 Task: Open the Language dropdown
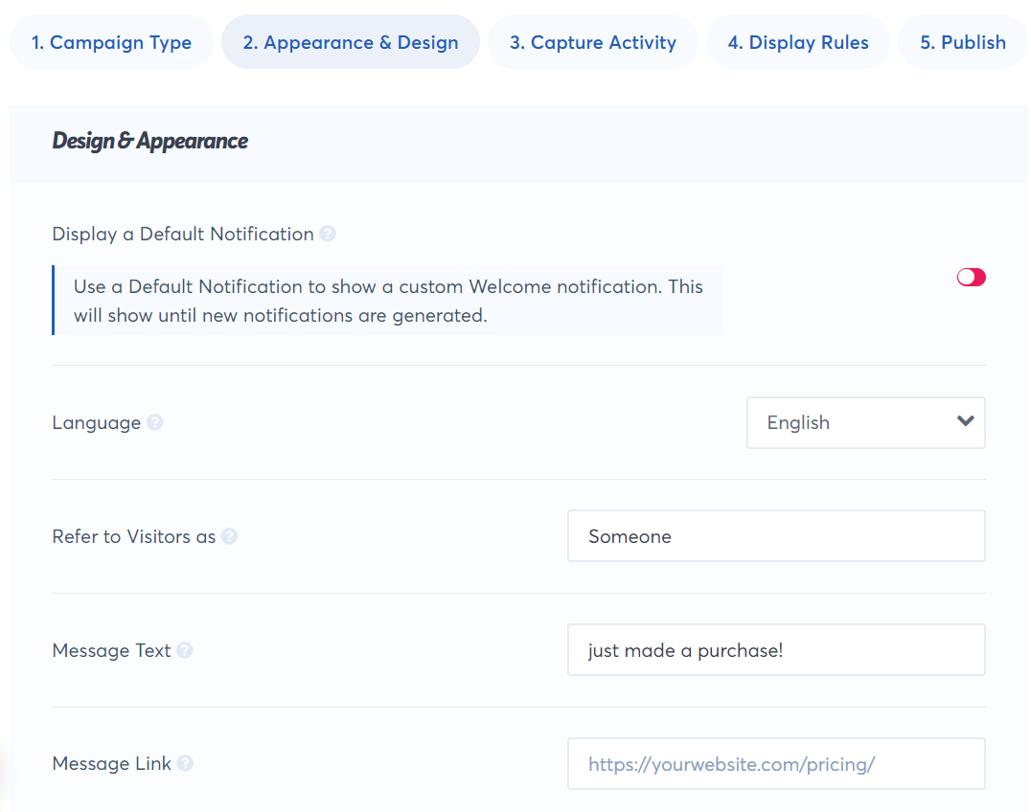click(x=865, y=422)
